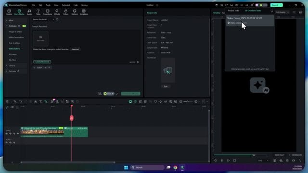Click the user avatar in the title bar
Image resolution: width=308 pixels, height=173 pixels.
click(x=257, y=5)
